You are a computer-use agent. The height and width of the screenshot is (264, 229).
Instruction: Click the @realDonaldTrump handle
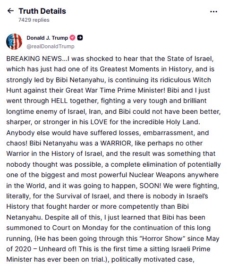[51, 46]
